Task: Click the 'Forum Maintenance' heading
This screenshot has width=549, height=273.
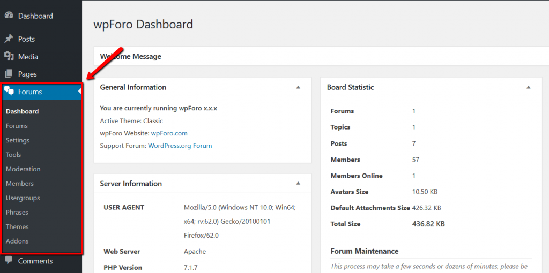Action: [x=365, y=251]
